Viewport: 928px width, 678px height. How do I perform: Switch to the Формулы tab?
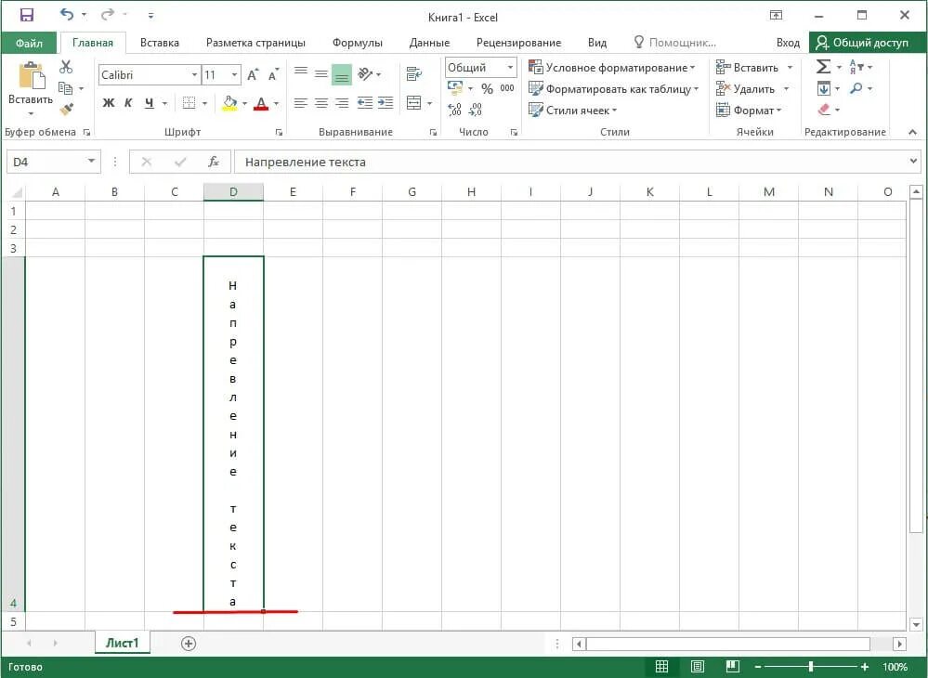click(358, 43)
